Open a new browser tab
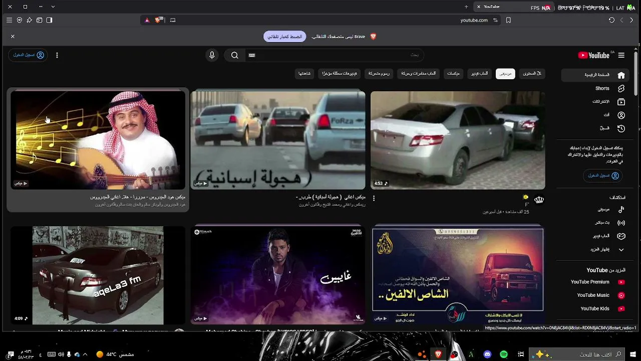 click(x=466, y=7)
